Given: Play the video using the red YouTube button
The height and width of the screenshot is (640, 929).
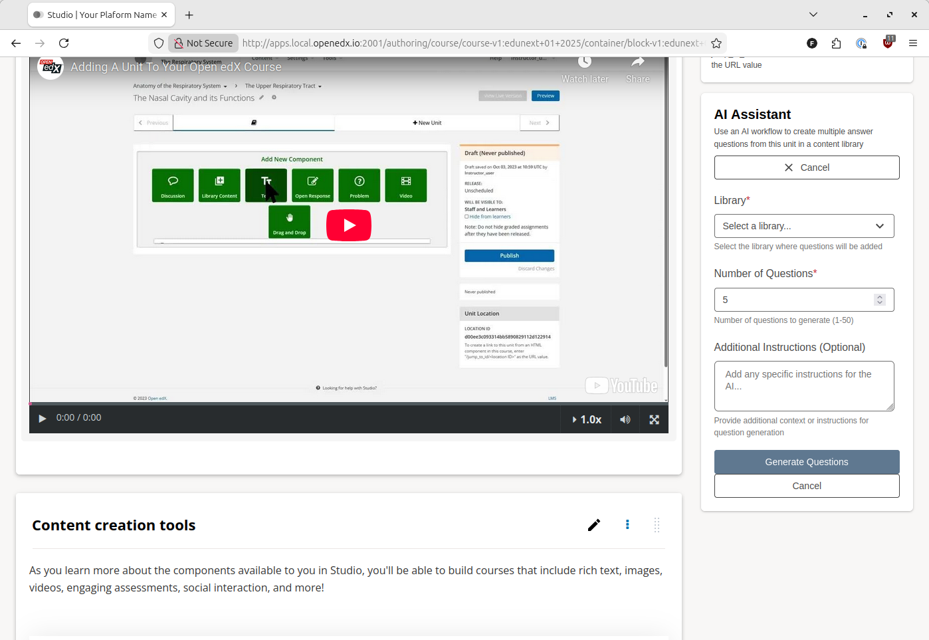Looking at the screenshot, I should tap(349, 225).
